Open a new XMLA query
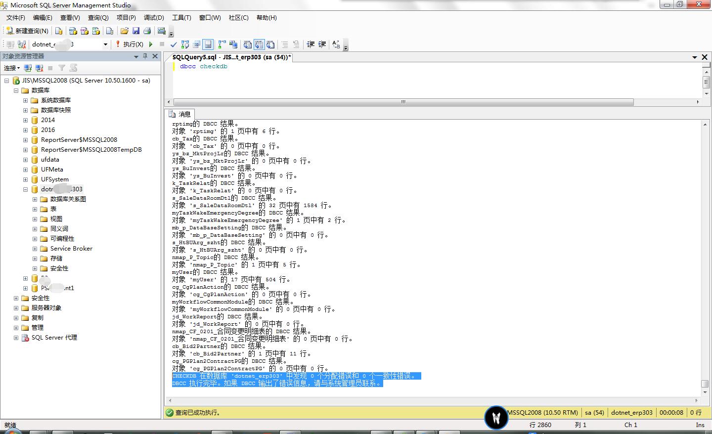Image resolution: width=712 pixels, height=434 pixels. tap(96, 31)
